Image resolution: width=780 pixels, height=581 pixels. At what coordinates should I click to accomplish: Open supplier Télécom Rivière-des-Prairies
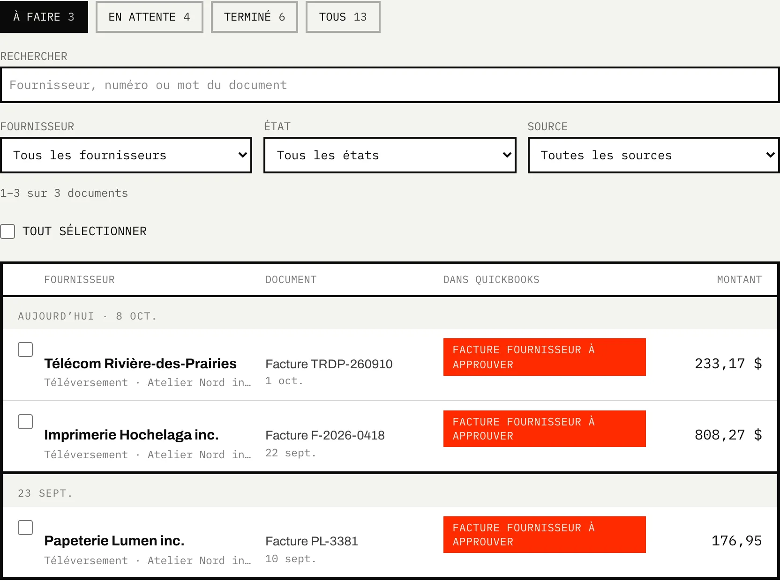tap(140, 364)
